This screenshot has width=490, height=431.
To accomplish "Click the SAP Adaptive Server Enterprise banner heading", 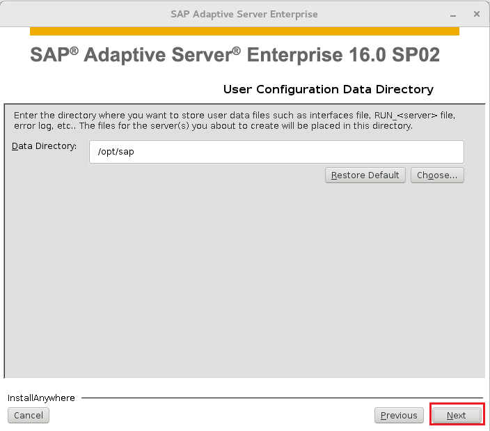I will pyautogui.click(x=235, y=55).
